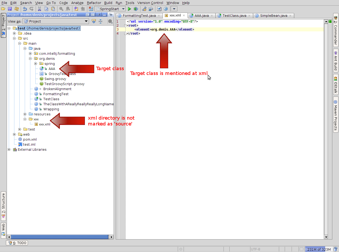
Task: Click the Copy toolbar icon
Action: click(x=46, y=9)
